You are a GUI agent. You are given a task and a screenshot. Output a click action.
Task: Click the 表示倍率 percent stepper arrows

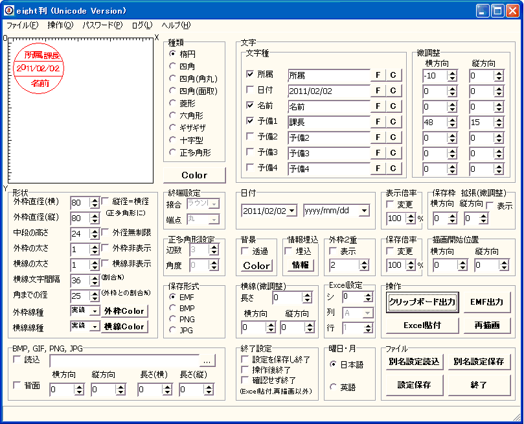(411, 218)
